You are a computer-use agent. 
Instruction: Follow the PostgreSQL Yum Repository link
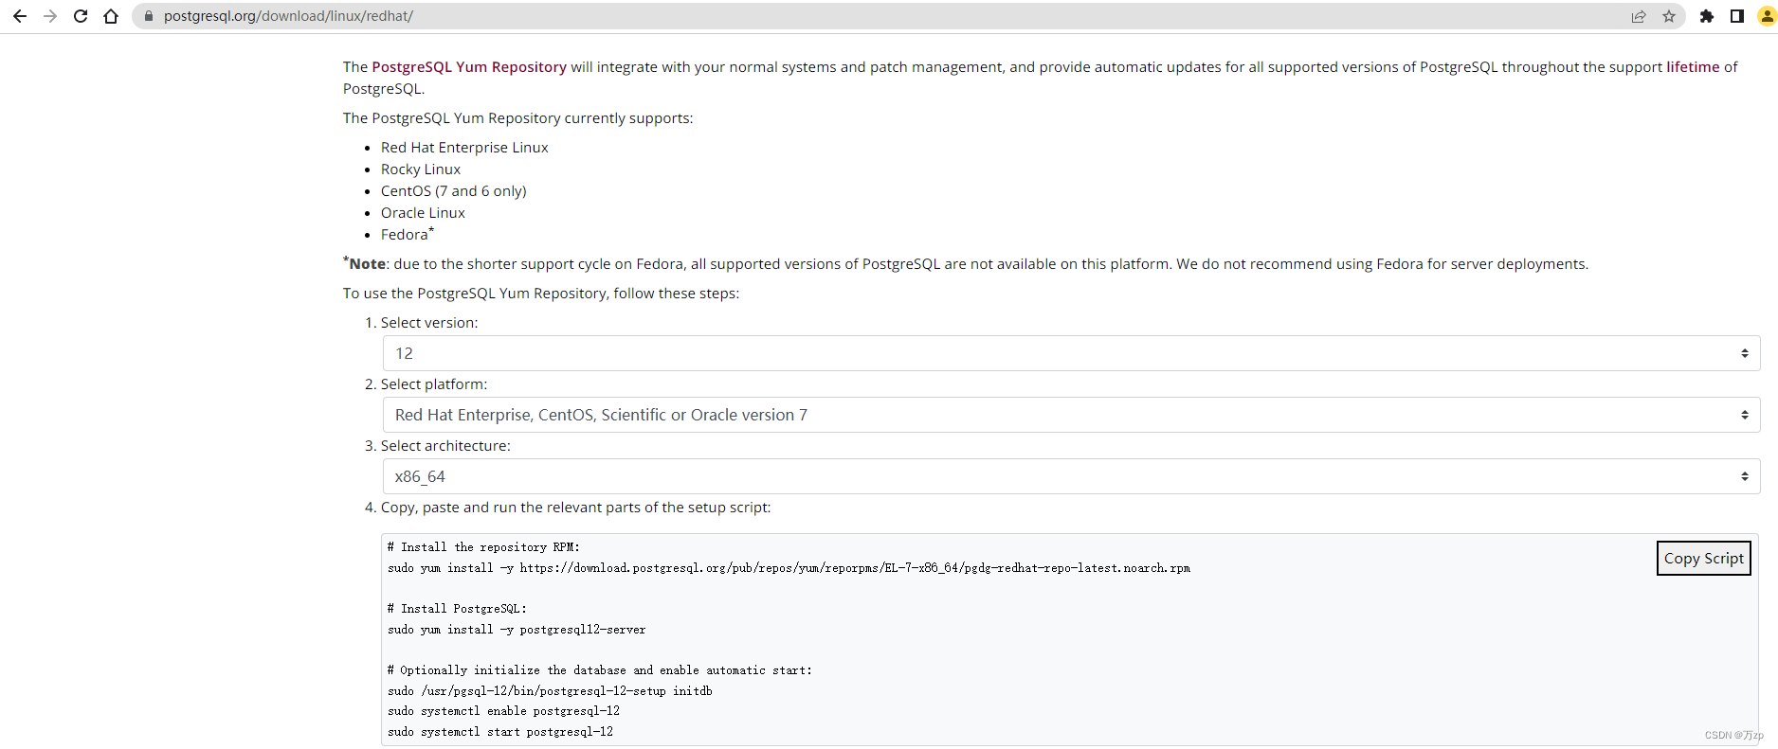(x=469, y=67)
